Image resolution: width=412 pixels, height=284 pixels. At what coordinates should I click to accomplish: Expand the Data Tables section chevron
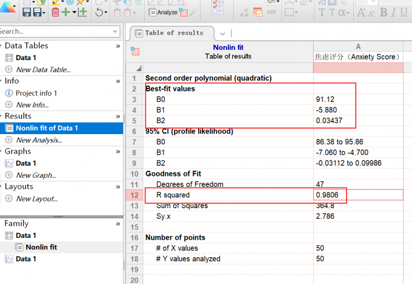118,46
